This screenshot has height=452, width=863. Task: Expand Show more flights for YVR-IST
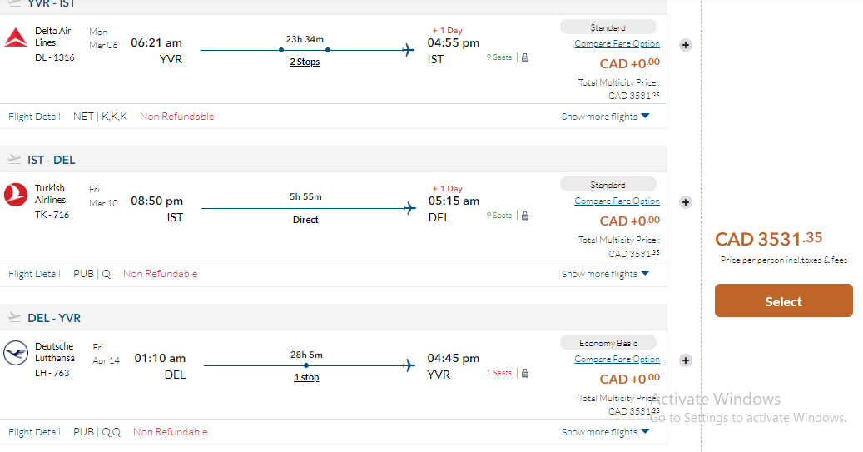click(605, 117)
